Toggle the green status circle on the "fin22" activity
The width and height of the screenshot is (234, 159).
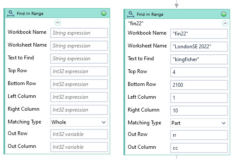click(x=224, y=14)
